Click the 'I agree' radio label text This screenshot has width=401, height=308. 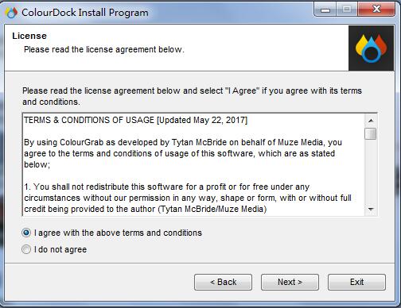(x=118, y=233)
